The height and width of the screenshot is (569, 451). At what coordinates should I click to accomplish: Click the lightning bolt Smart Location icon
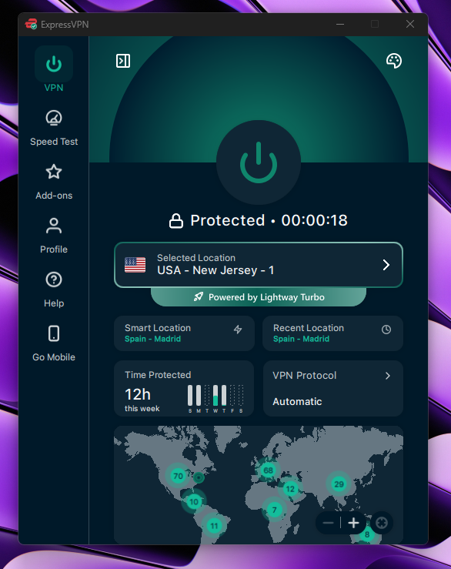[238, 329]
